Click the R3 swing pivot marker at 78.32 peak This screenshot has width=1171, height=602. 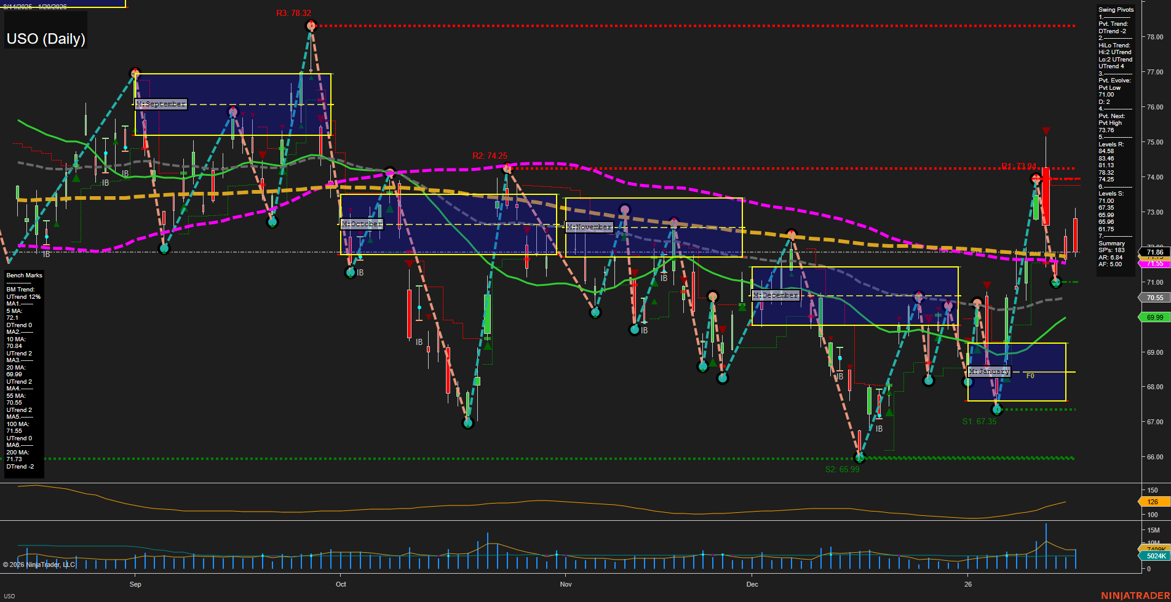311,25
